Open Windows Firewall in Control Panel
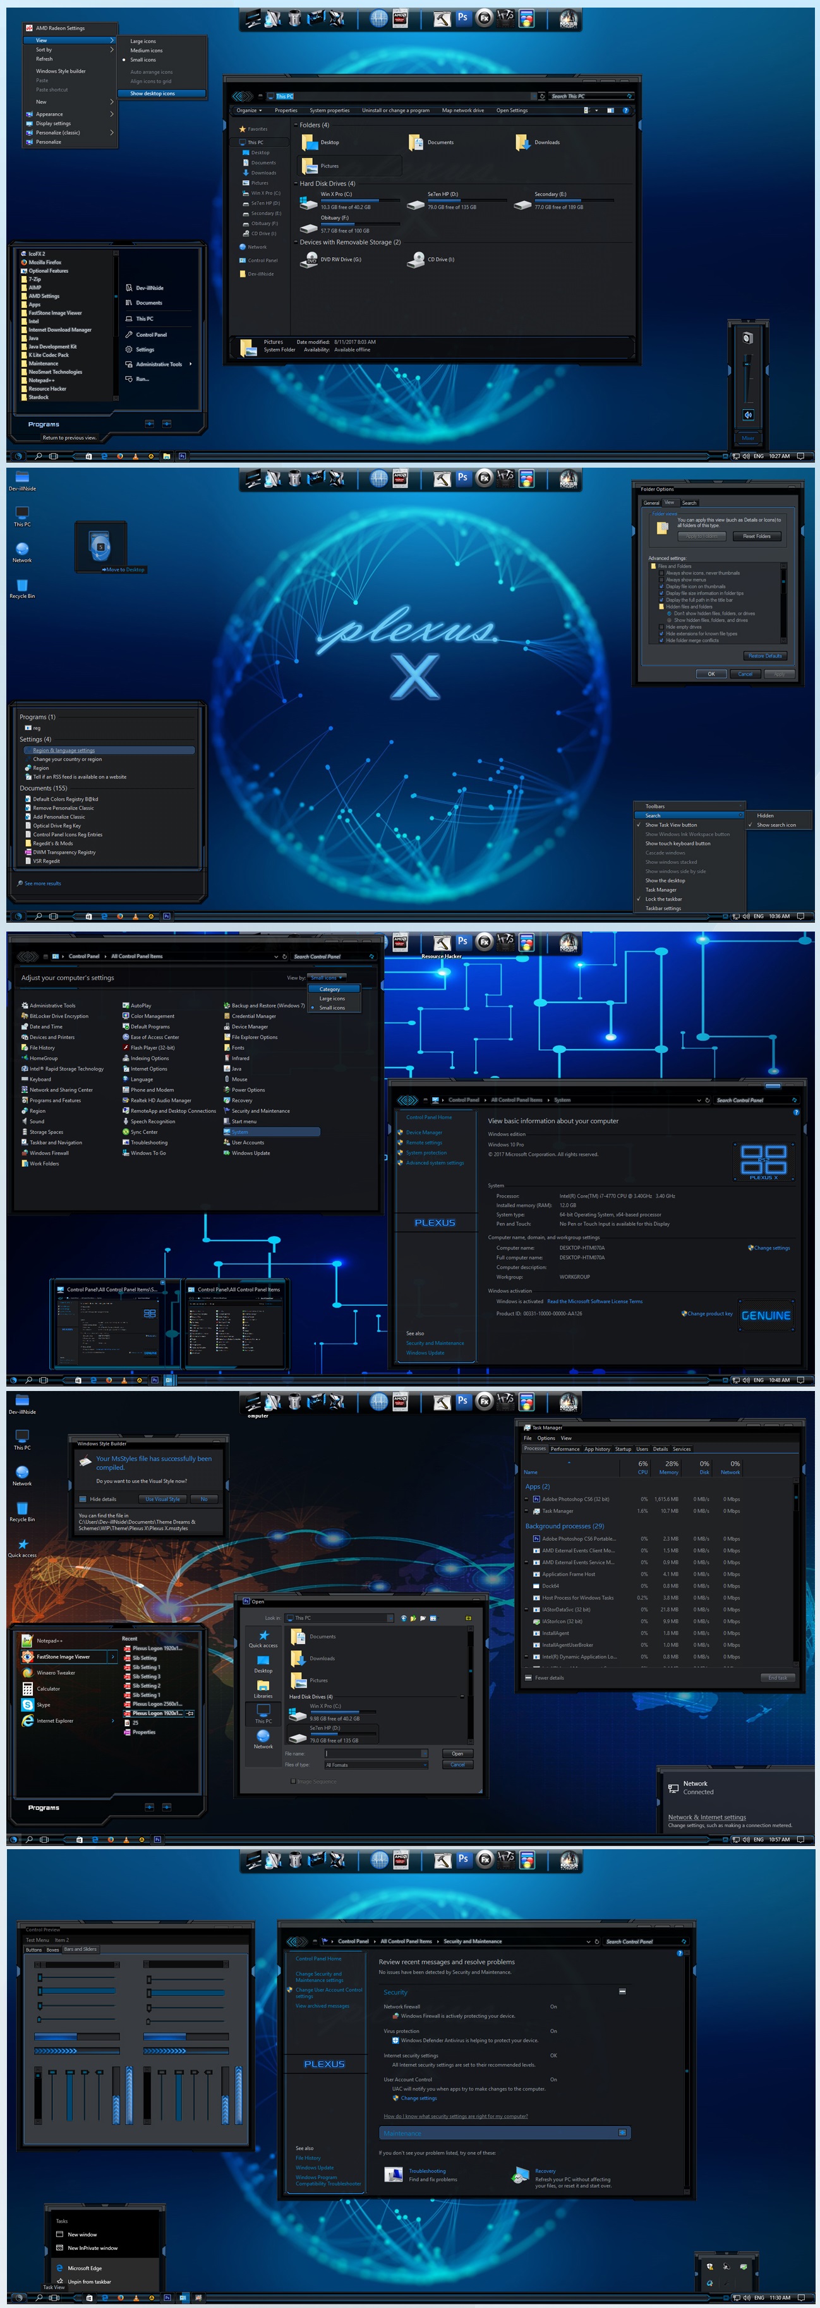This screenshot has width=820, height=2308. [x=45, y=1153]
